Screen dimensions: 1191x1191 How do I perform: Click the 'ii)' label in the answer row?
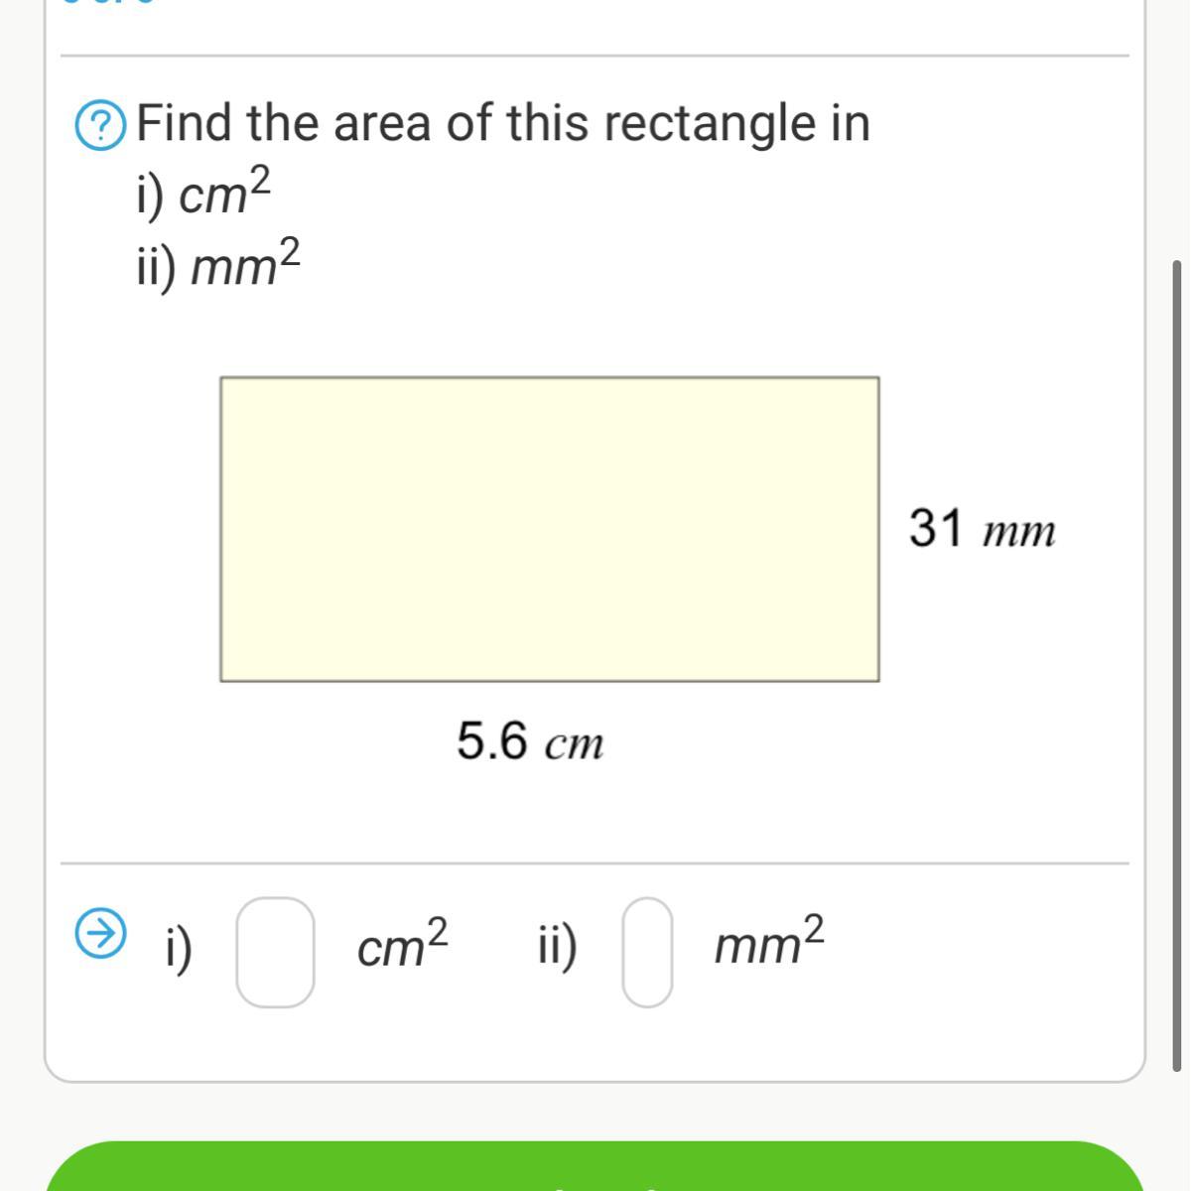(557, 948)
